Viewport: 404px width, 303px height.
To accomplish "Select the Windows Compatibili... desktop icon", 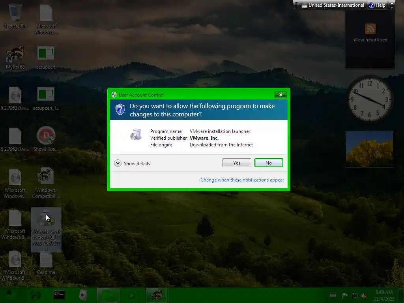I will pyautogui.click(x=46, y=183).
